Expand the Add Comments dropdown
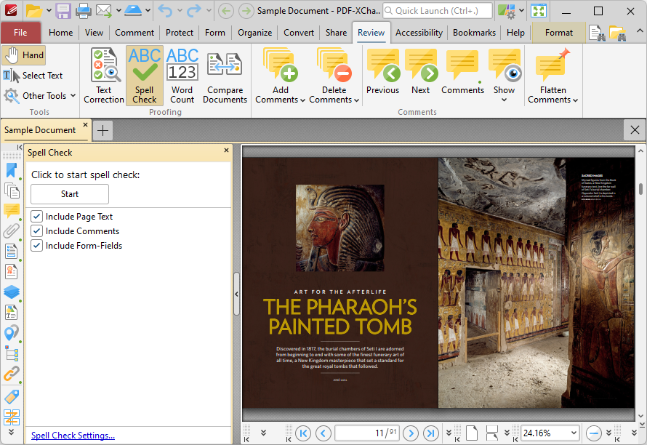This screenshot has height=445, width=647. coord(302,100)
